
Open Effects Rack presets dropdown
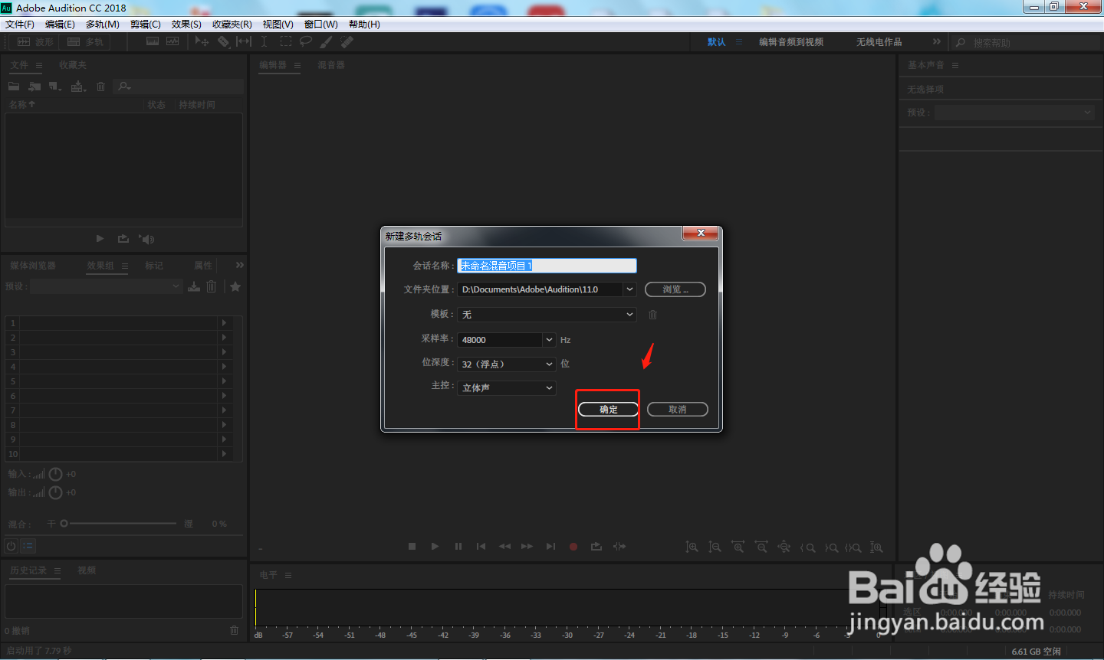(x=106, y=286)
